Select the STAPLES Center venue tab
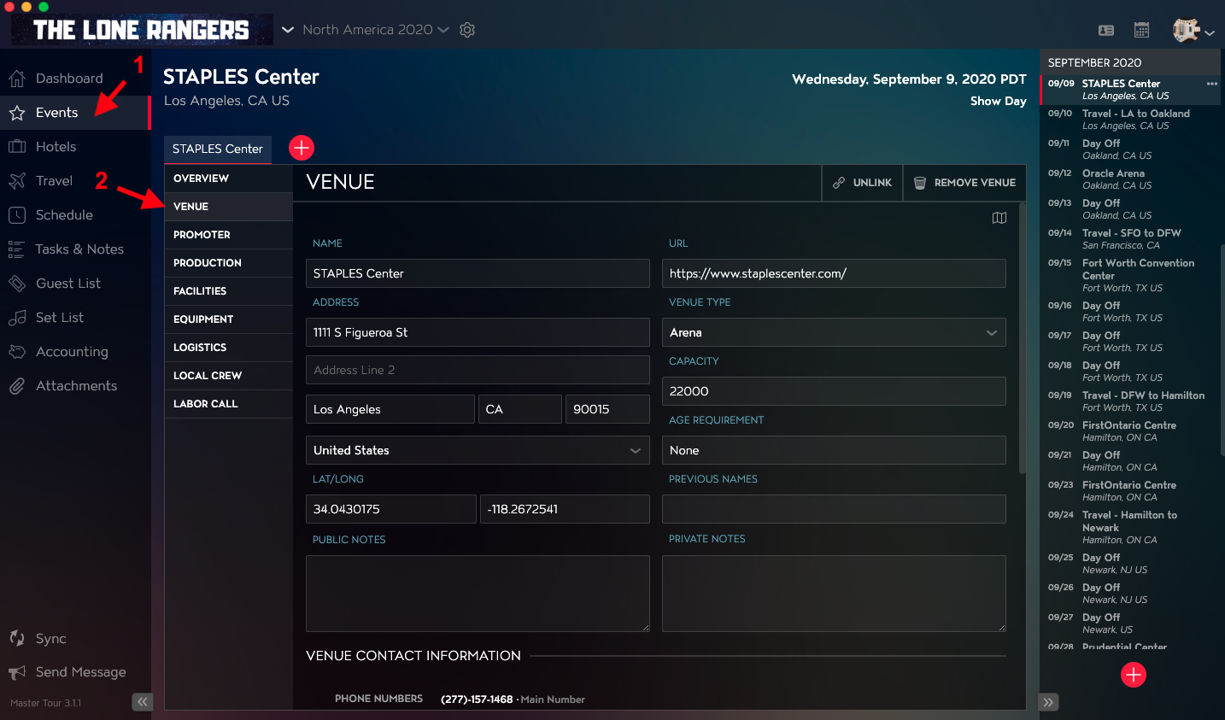 click(x=218, y=149)
